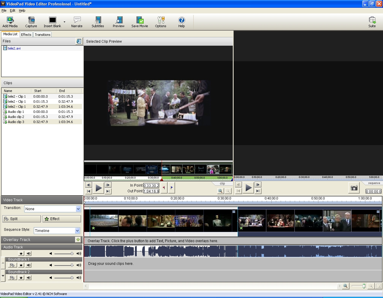The width and height of the screenshot is (383, 298).
Task: Open the Capture tool
Action: tap(31, 21)
